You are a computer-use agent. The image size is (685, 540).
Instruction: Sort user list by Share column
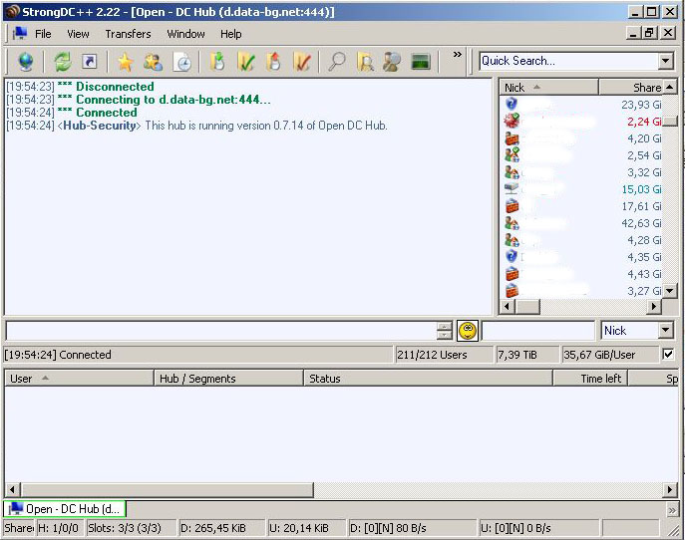tap(631, 88)
